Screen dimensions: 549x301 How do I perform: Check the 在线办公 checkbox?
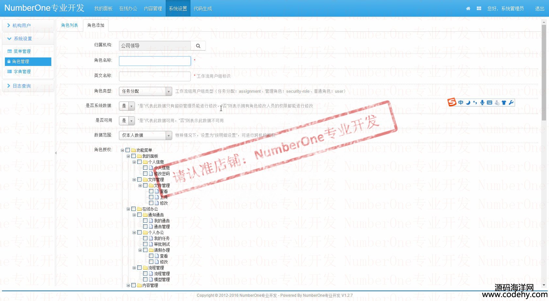(134, 209)
